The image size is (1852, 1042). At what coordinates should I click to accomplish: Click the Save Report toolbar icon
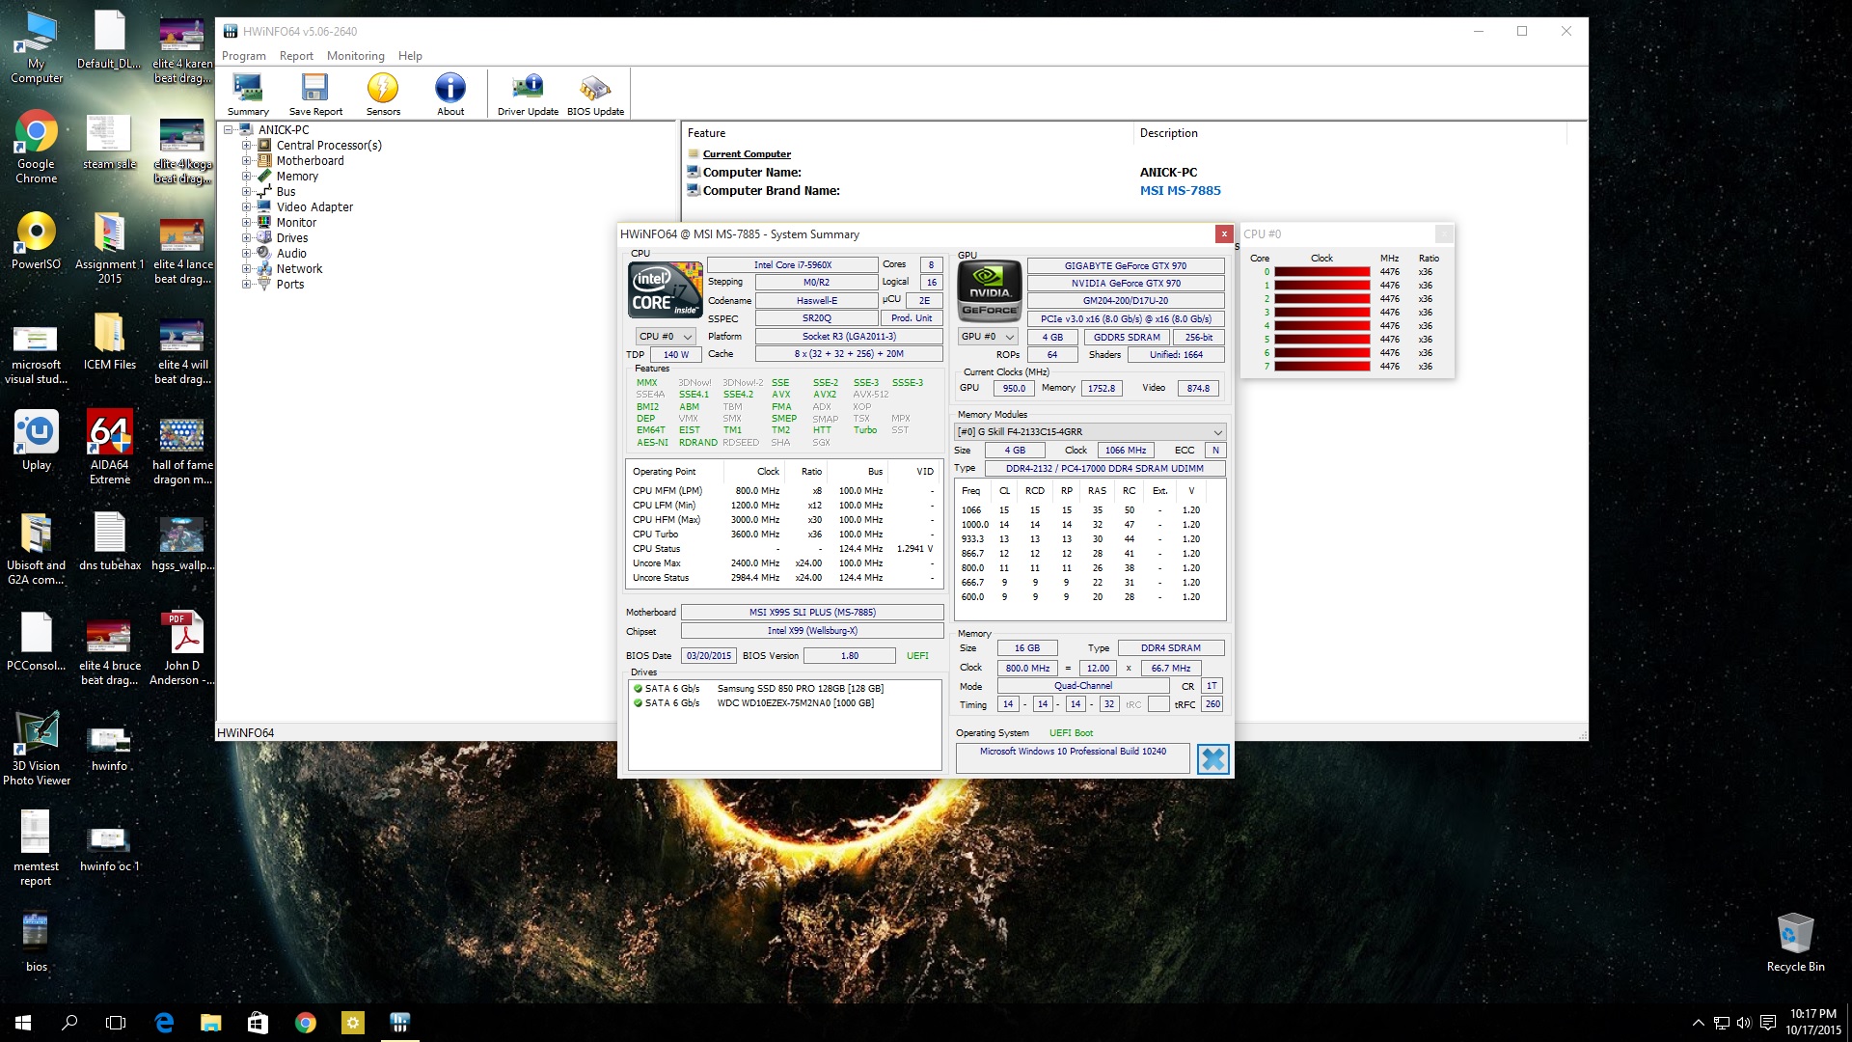(315, 95)
